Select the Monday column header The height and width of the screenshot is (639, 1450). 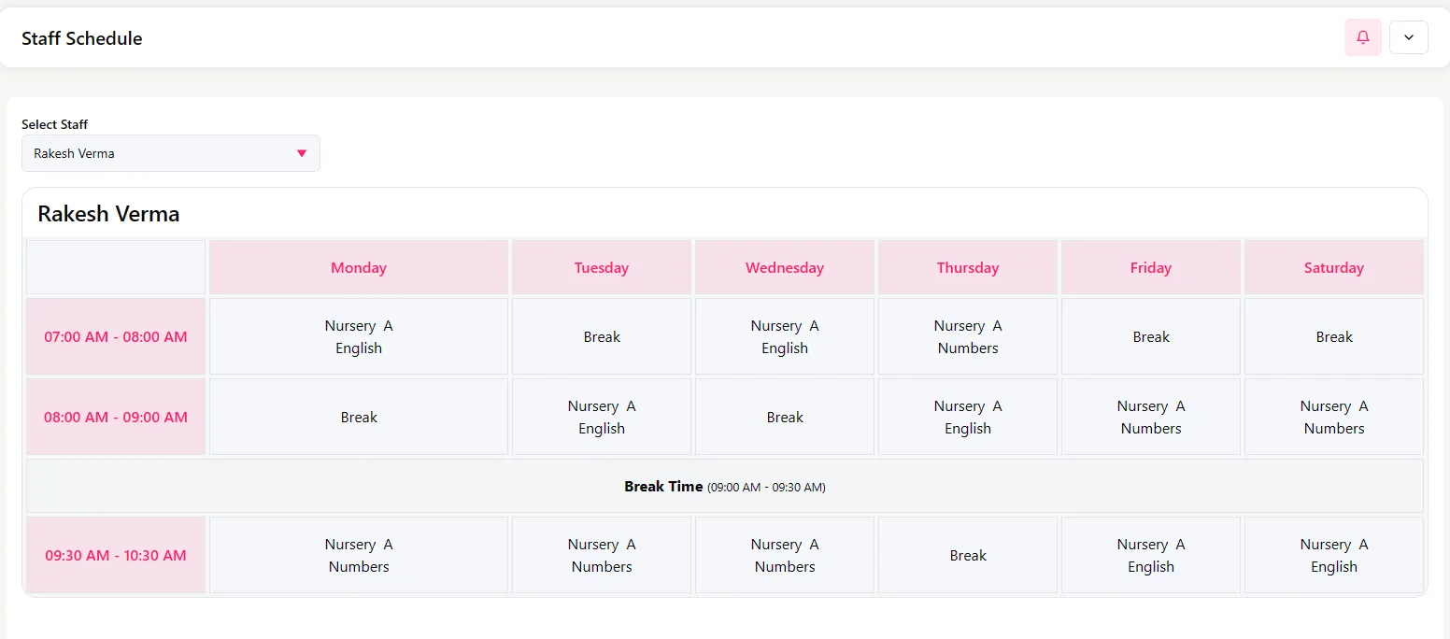click(359, 268)
